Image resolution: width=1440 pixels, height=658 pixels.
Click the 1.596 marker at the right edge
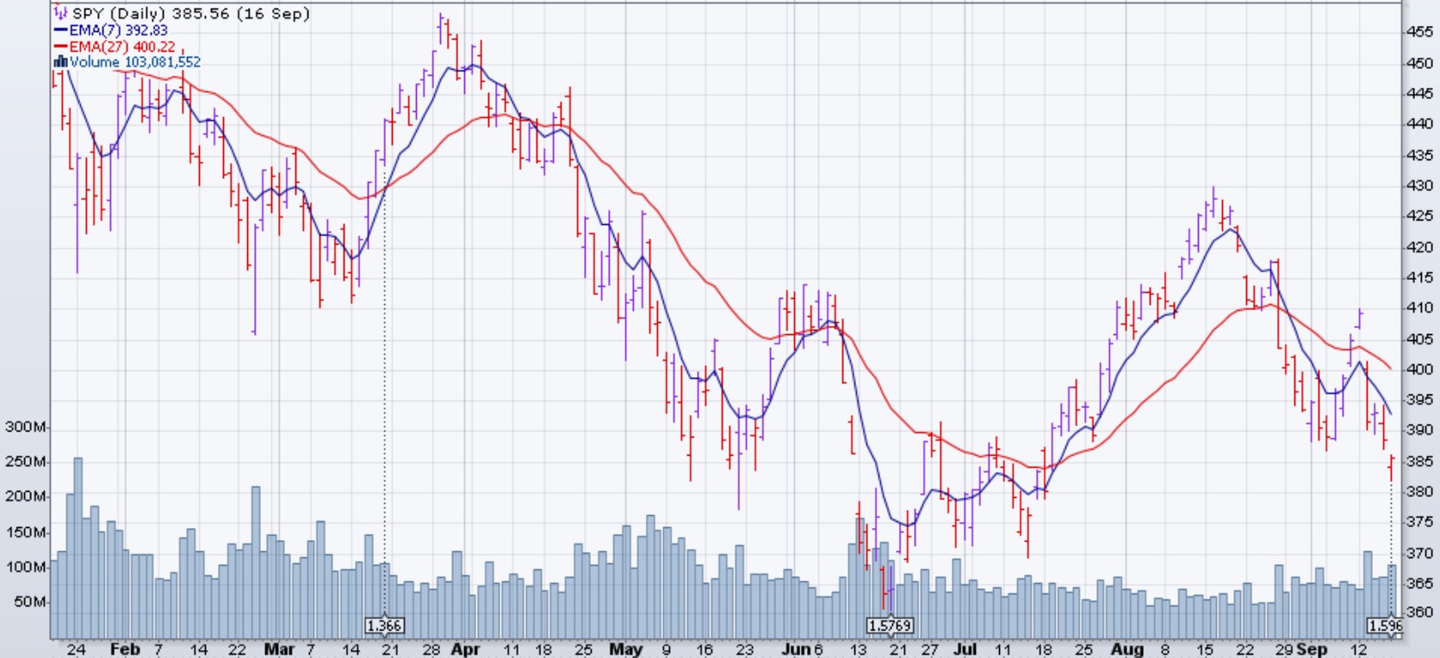click(x=1385, y=626)
